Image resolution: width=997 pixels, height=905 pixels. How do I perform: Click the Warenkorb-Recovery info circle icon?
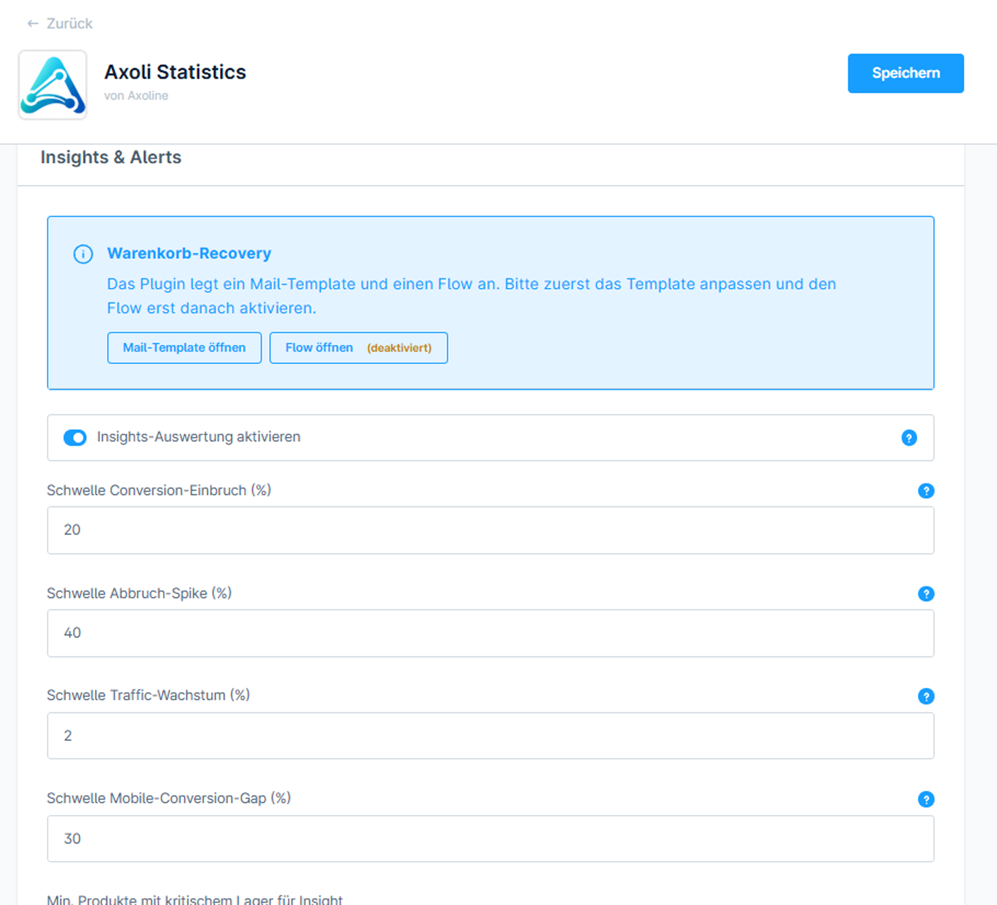click(x=83, y=254)
